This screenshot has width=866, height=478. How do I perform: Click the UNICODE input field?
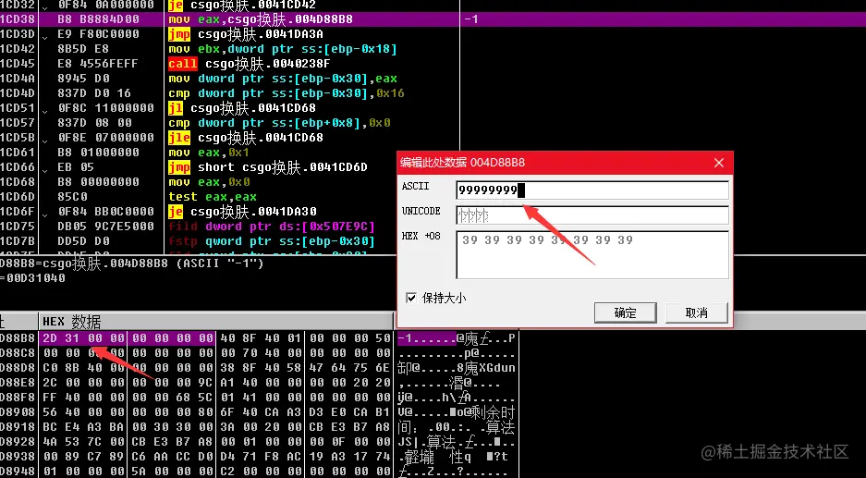point(592,215)
